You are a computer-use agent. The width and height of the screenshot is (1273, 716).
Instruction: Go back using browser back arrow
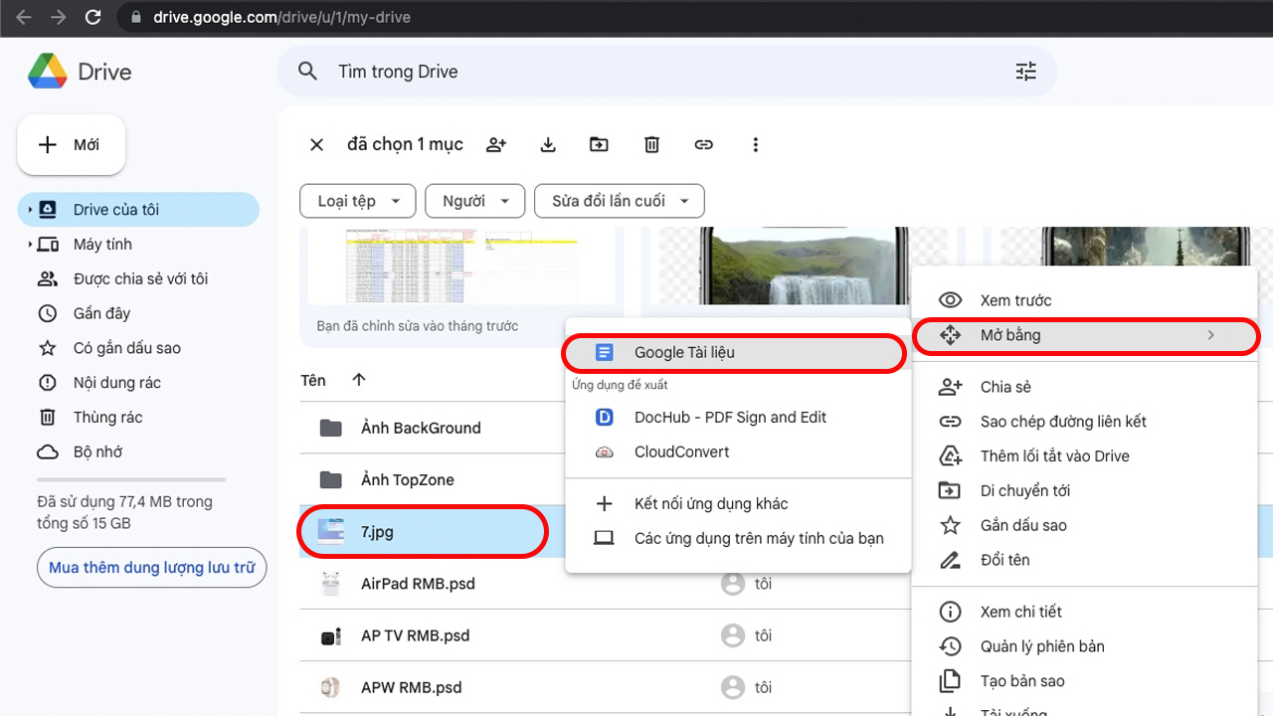24,17
